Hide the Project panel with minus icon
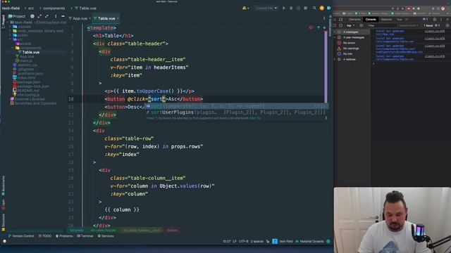The image size is (451, 253). (63, 16)
